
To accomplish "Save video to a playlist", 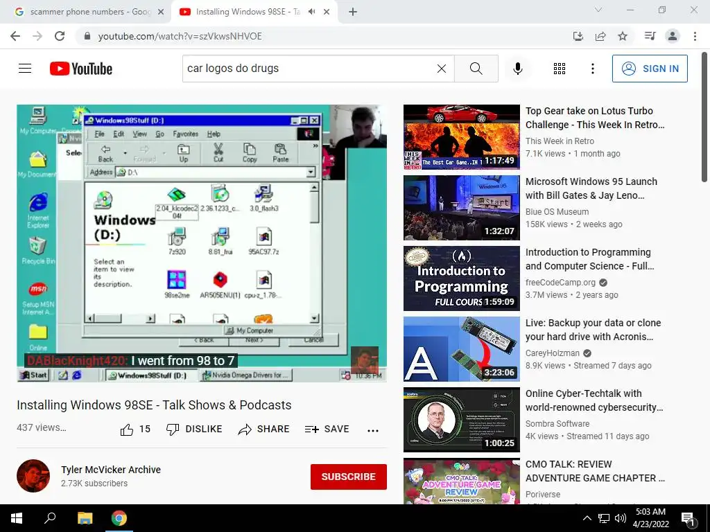I will click(327, 429).
